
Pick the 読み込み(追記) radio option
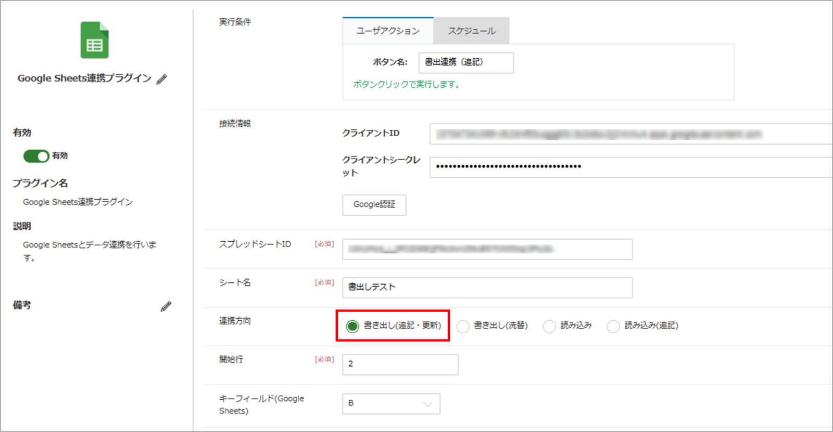(613, 326)
